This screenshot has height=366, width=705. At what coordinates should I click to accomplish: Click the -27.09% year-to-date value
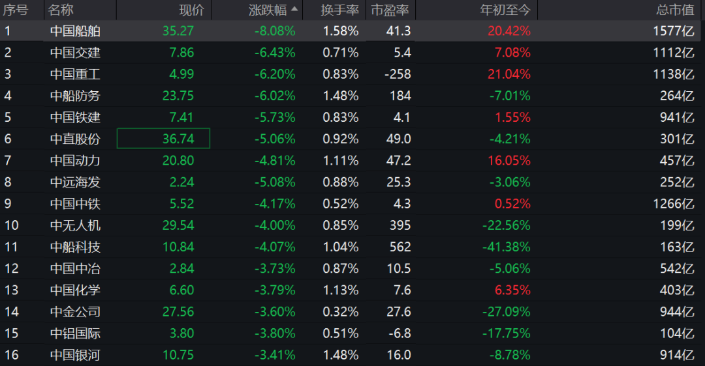(507, 311)
